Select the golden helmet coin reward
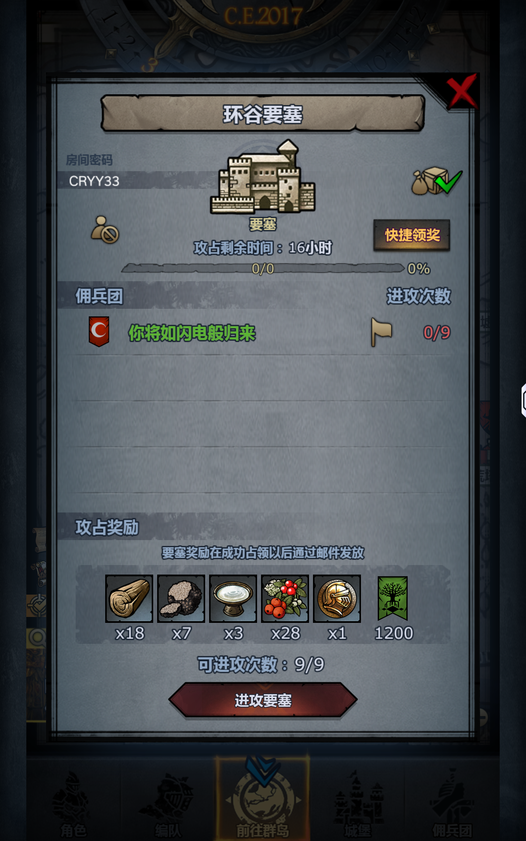526x841 pixels. coord(337,599)
